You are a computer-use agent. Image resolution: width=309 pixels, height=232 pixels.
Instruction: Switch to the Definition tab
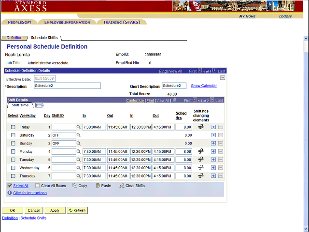(x=14, y=37)
